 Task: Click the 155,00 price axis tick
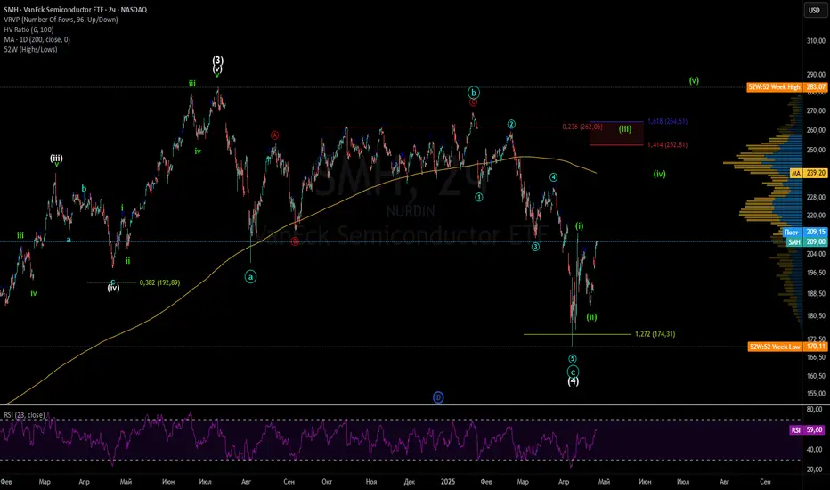tap(816, 394)
